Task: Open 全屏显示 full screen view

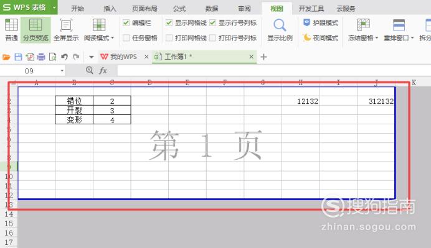Action: point(66,30)
